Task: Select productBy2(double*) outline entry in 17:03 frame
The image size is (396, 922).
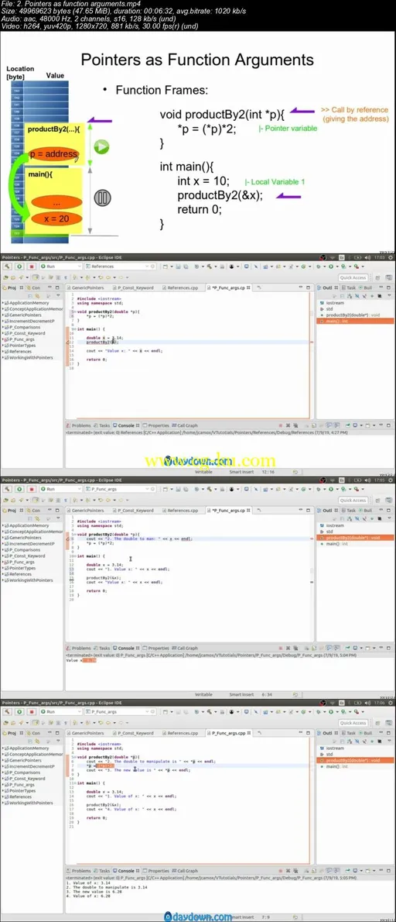Action: point(353,315)
